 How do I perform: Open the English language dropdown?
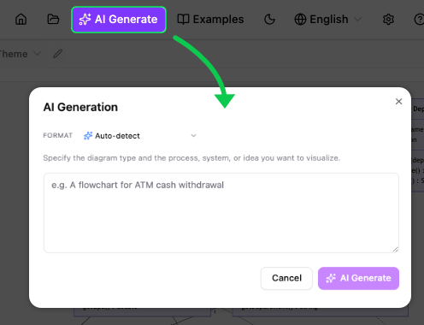coord(328,20)
